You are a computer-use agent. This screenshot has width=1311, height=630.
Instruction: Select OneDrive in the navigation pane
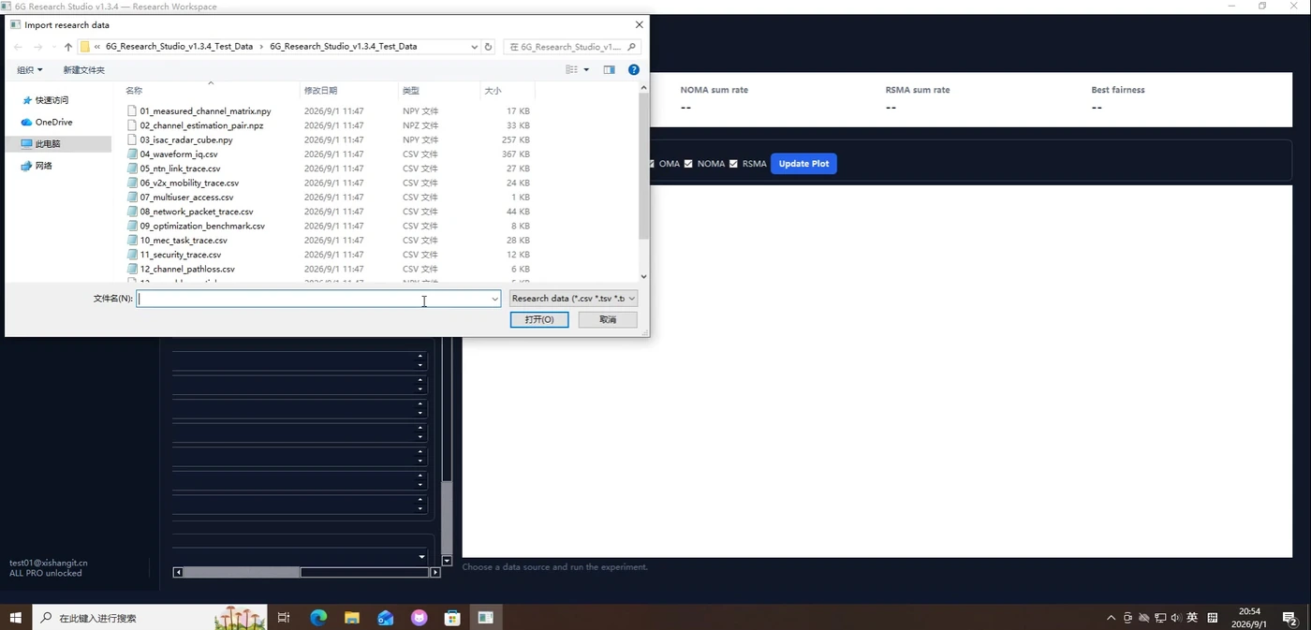tap(53, 122)
